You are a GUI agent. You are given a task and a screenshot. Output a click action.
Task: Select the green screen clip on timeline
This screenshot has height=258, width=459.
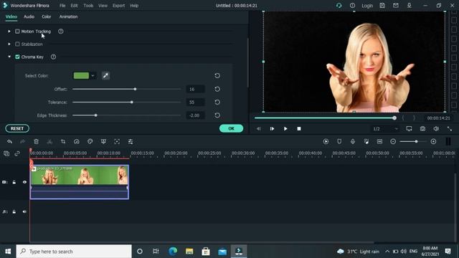pos(80,182)
